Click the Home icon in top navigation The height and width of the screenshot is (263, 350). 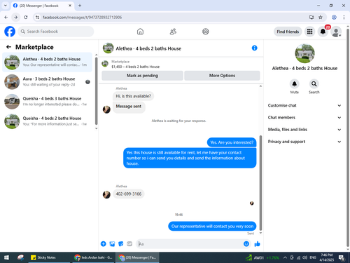(x=140, y=32)
